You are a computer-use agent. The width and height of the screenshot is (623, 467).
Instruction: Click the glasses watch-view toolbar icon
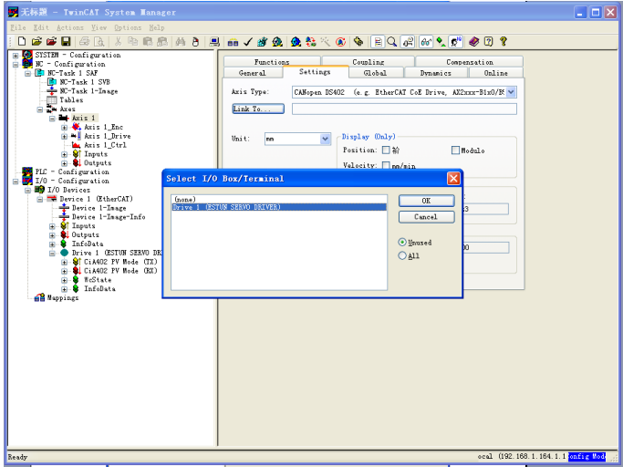[426, 41]
